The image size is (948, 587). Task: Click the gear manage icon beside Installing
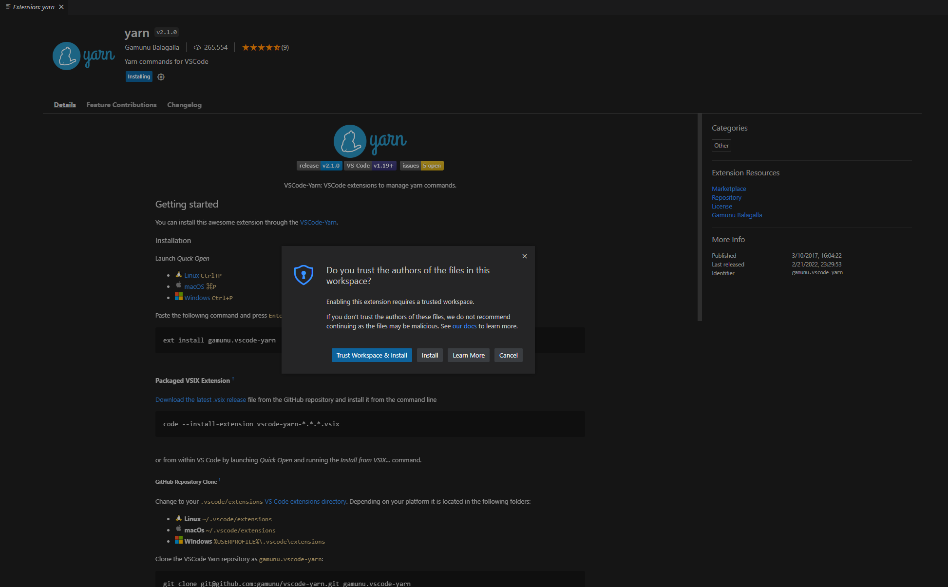click(161, 77)
